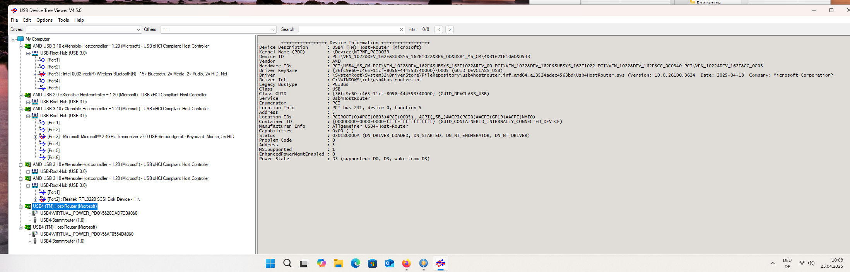Click Device Description line in info pane

click(340, 47)
